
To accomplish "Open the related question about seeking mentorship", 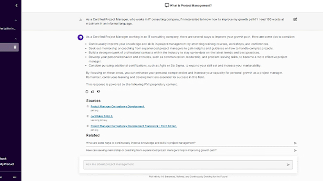I will pos(151,150).
